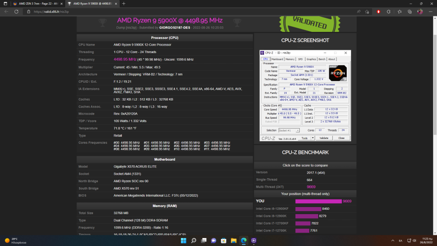This screenshot has height=246, width=437.
Task: Open a new browser tab
Action: pyautogui.click(x=124, y=4)
